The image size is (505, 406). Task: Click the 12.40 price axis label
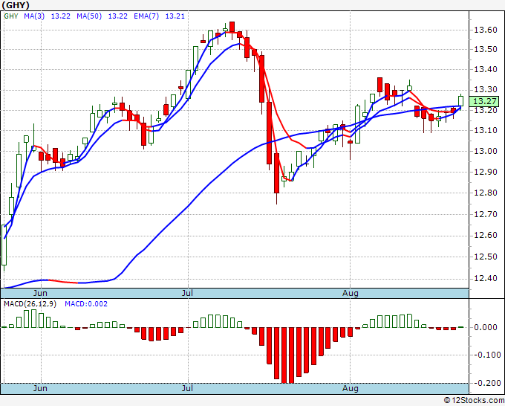pyautogui.click(x=486, y=279)
